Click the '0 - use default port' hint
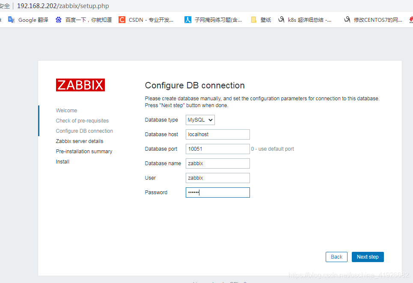Viewport: 413px width, 283px height. 272,149
